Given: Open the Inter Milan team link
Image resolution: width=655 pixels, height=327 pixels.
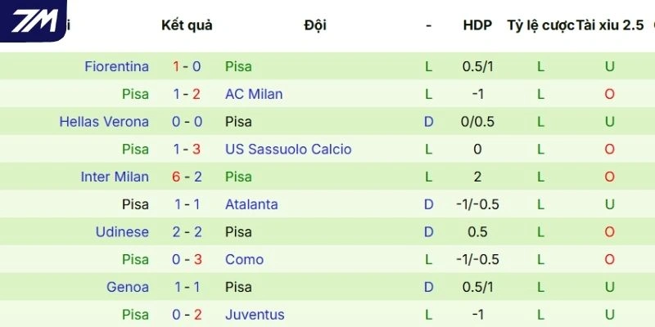Looking at the screenshot, I should (x=115, y=177).
